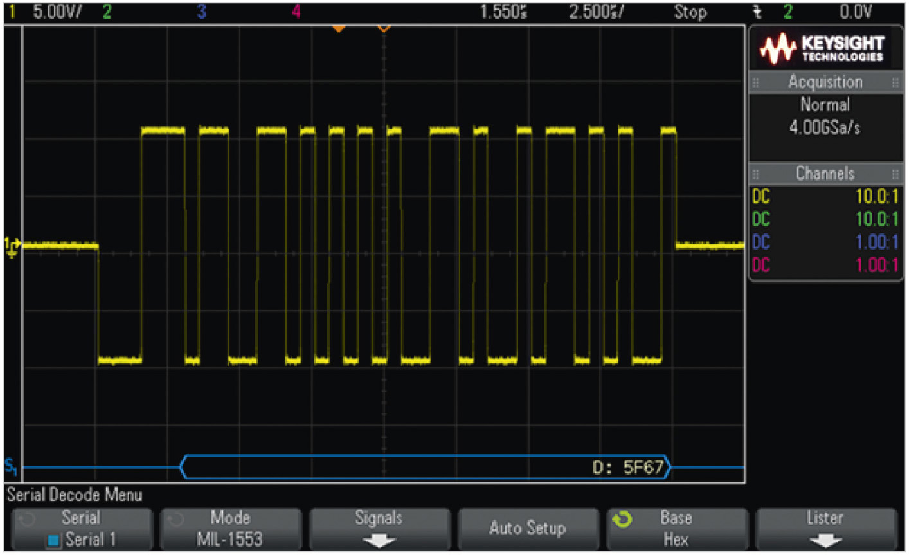
Task: Click the hollow orange time reference marker
Action: pos(384,29)
